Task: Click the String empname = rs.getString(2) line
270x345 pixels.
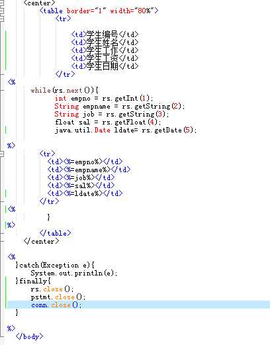Action: click(120, 106)
